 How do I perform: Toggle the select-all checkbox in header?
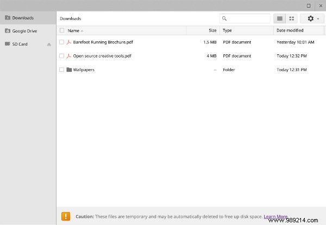pyautogui.click(x=62, y=30)
